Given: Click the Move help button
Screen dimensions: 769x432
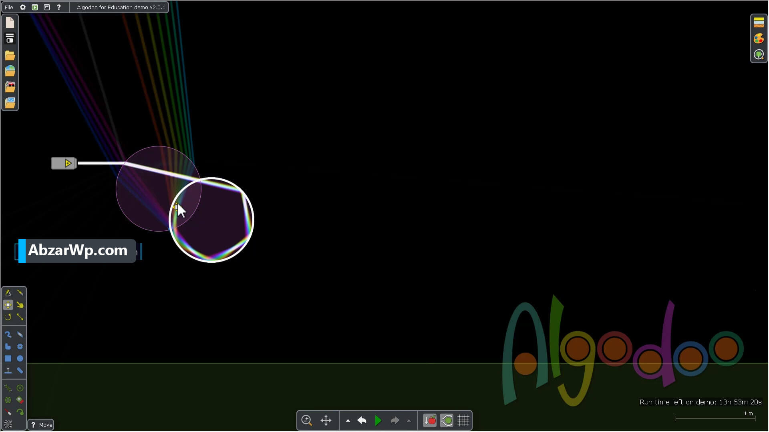Looking at the screenshot, I should (x=41, y=425).
